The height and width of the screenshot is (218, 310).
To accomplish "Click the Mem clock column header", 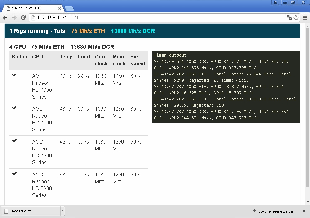I will pyautogui.click(x=119, y=60).
